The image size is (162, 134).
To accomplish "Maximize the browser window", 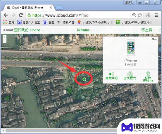I will (x=146, y=2).
